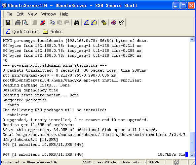196x165 pixels.
Task: Click the What's This help pointer icon
Action: pos(121,23)
